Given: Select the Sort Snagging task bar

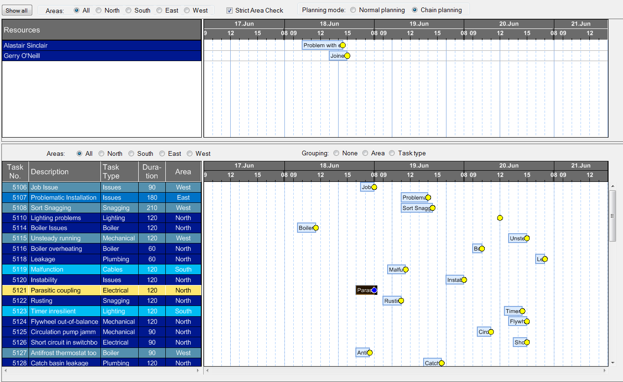Looking at the screenshot, I should [x=416, y=208].
